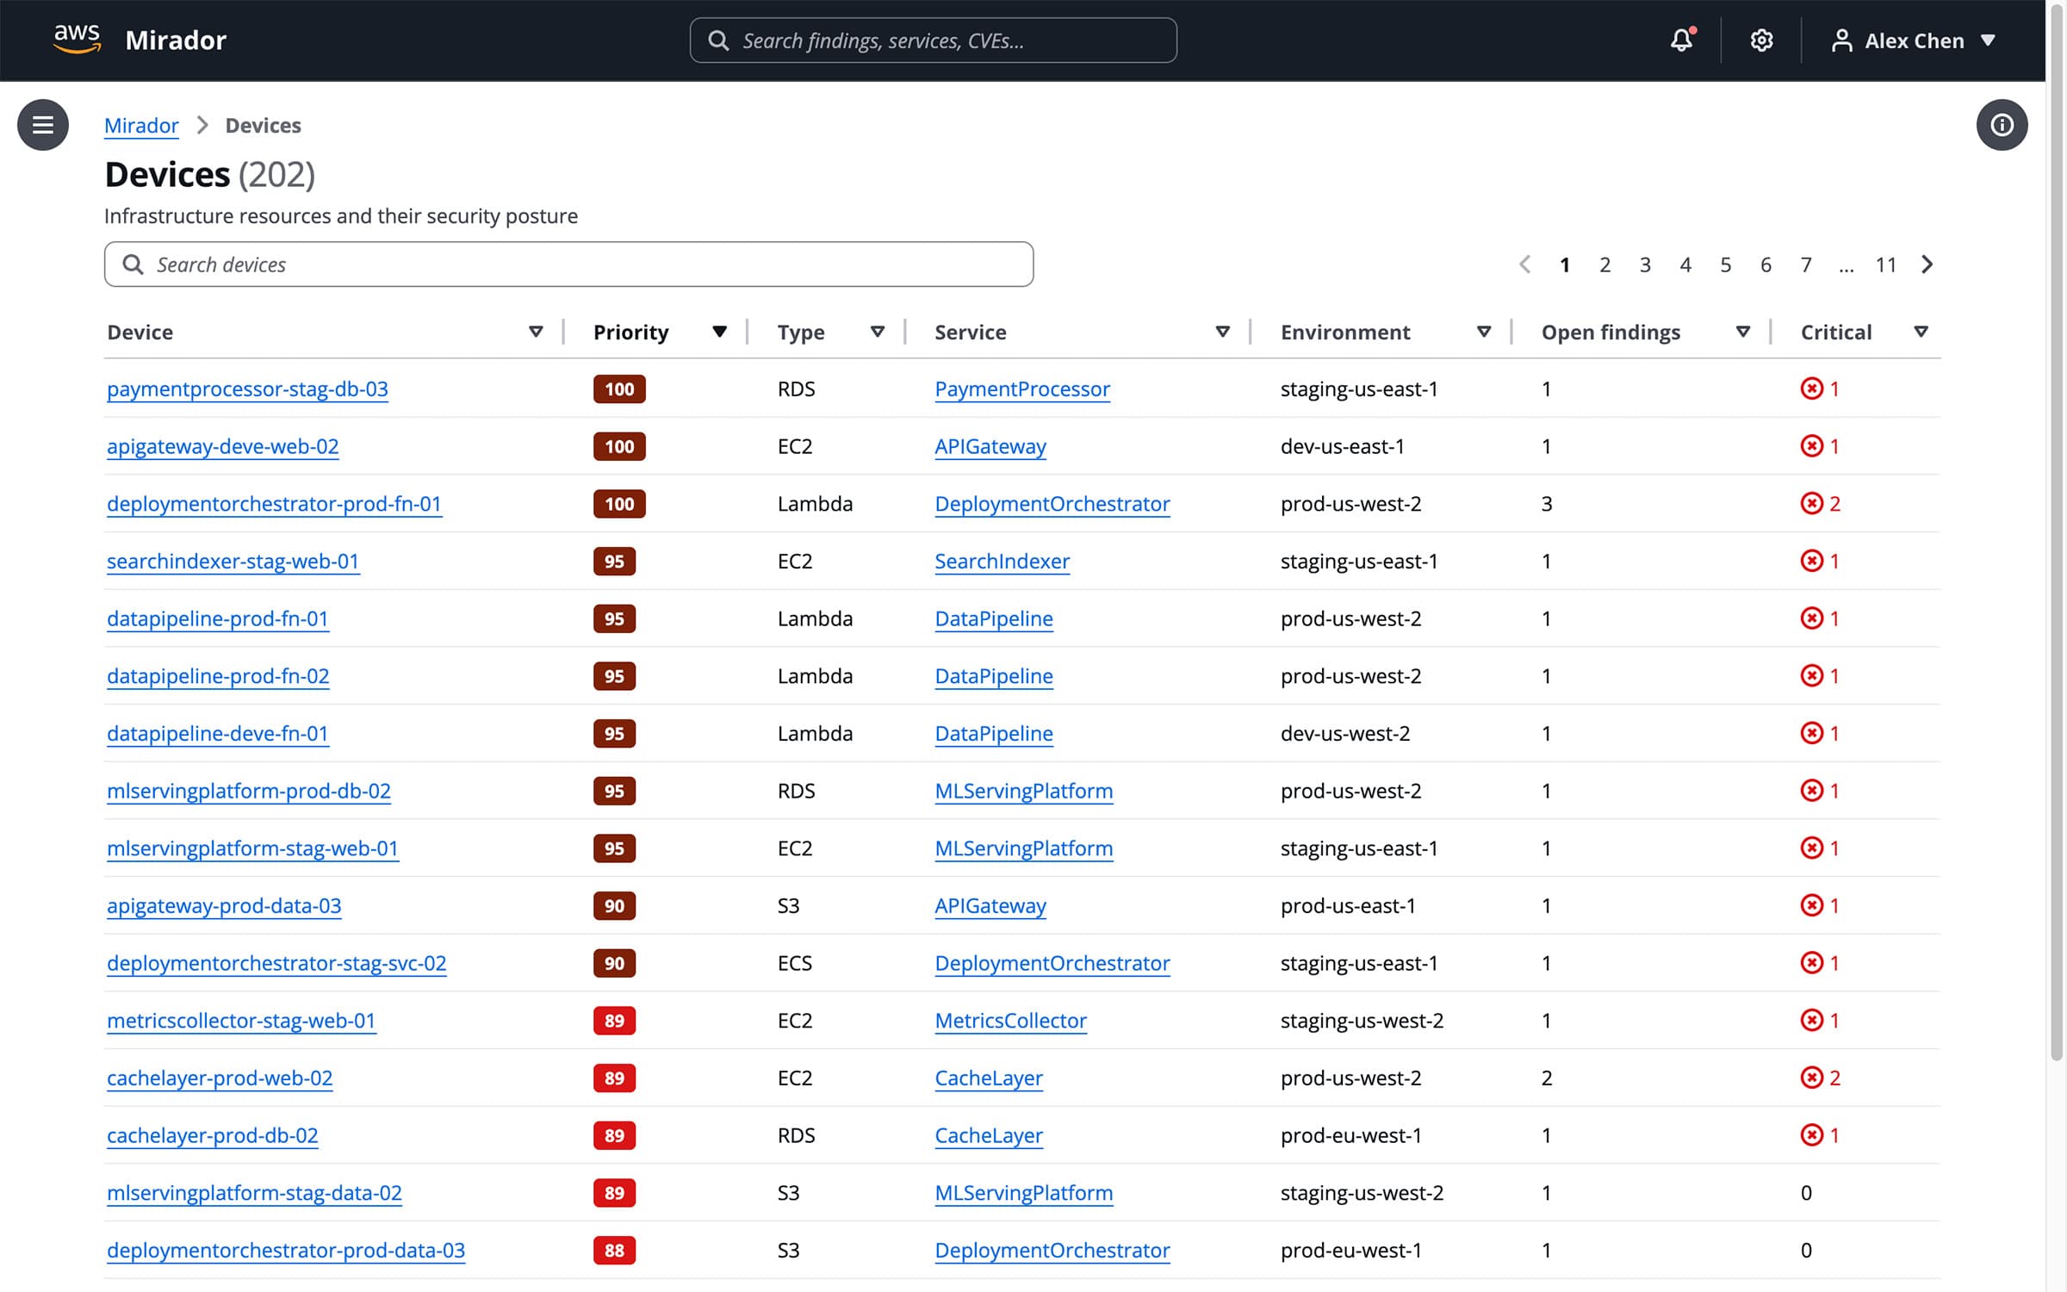
Task: Click the AWS logo
Action: tap(77, 38)
